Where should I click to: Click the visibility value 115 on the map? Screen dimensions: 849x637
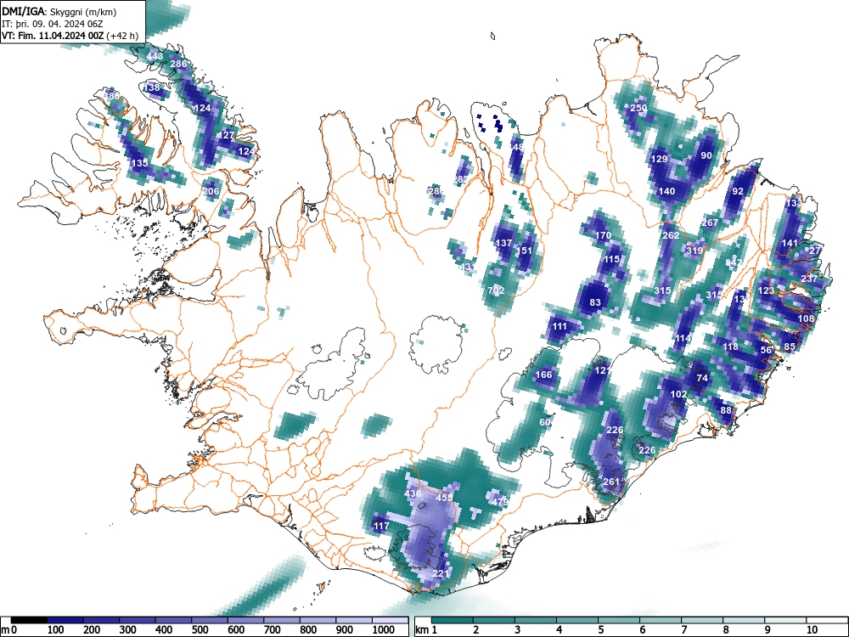[x=611, y=259]
